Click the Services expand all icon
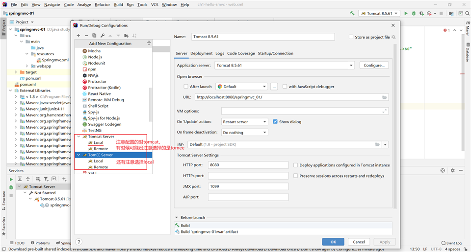Viewport: 471px width, 252px height. click(x=20, y=179)
